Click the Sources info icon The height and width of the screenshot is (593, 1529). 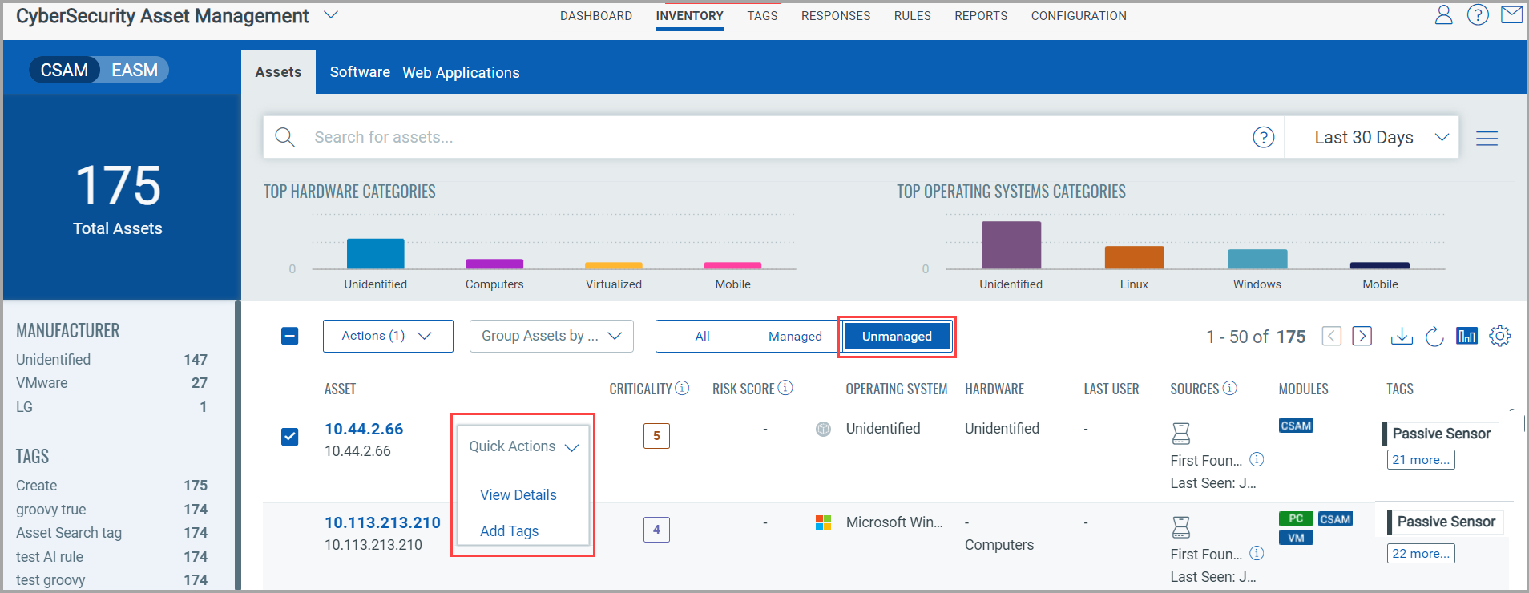[x=1229, y=388]
